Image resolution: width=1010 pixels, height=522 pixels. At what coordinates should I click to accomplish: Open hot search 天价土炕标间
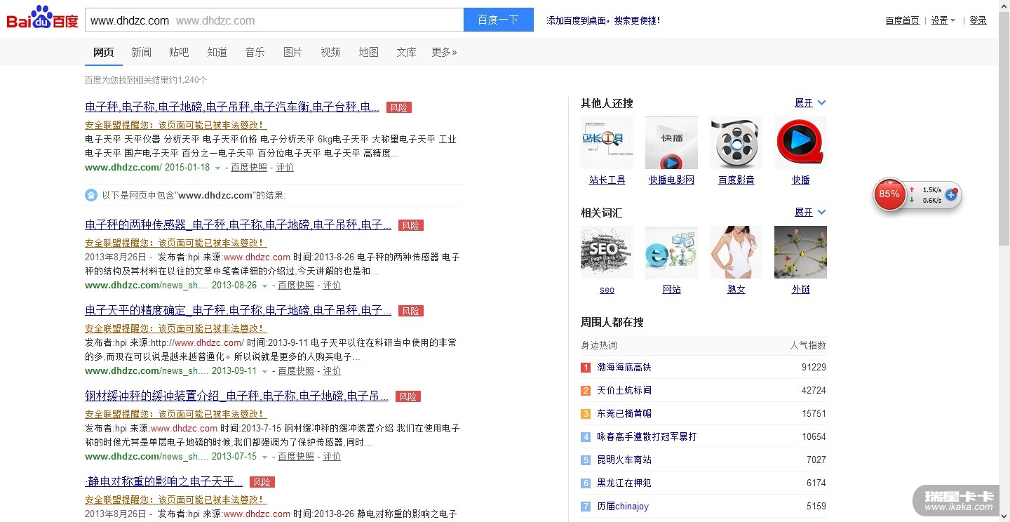(x=624, y=391)
